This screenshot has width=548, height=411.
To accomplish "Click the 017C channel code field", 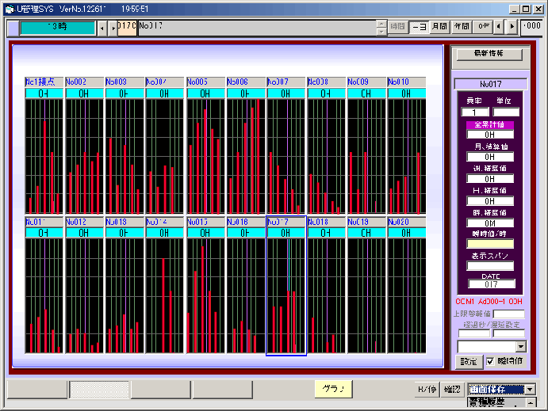I will tap(127, 28).
